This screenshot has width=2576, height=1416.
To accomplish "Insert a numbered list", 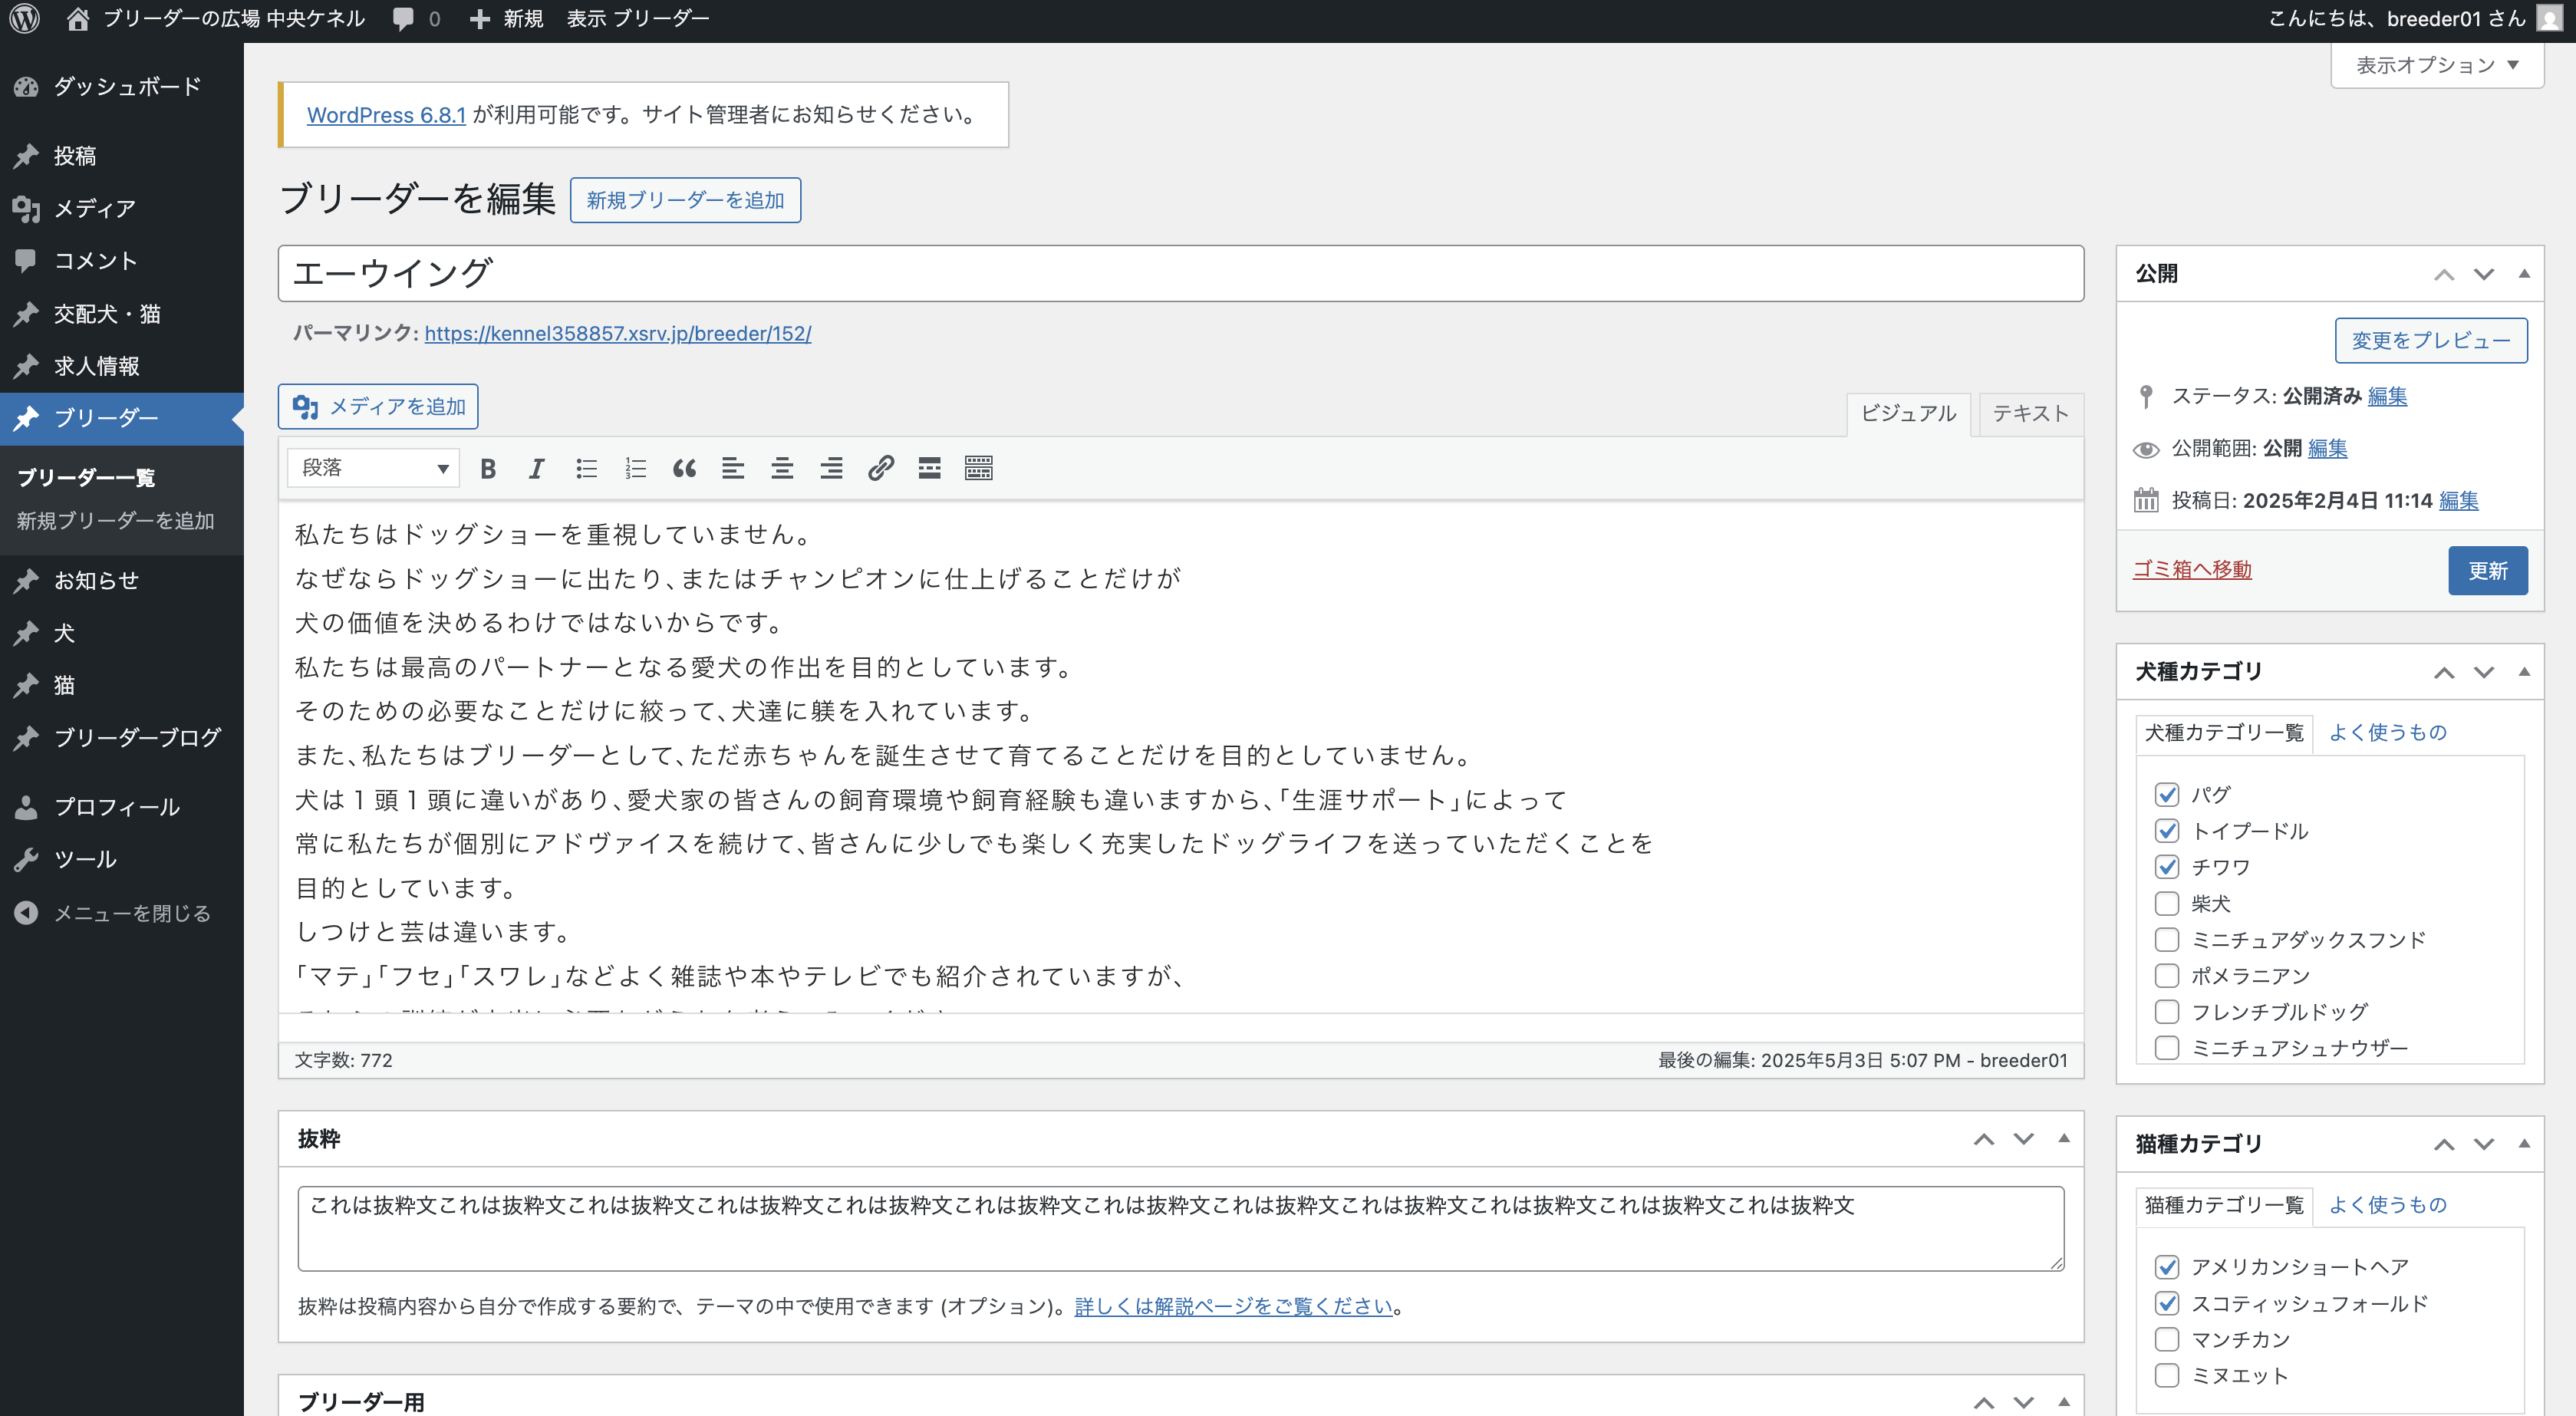I will tap(635, 468).
